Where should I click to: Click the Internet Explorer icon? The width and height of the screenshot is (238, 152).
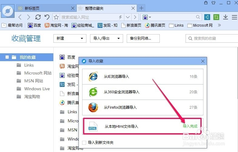93,76
